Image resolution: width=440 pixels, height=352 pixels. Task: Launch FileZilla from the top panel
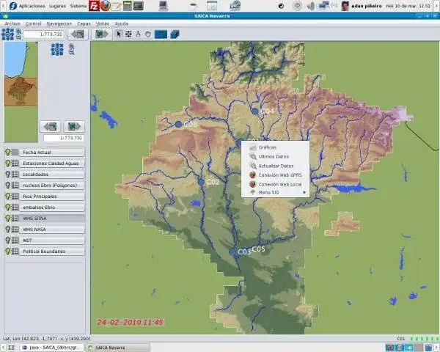(x=94, y=6)
